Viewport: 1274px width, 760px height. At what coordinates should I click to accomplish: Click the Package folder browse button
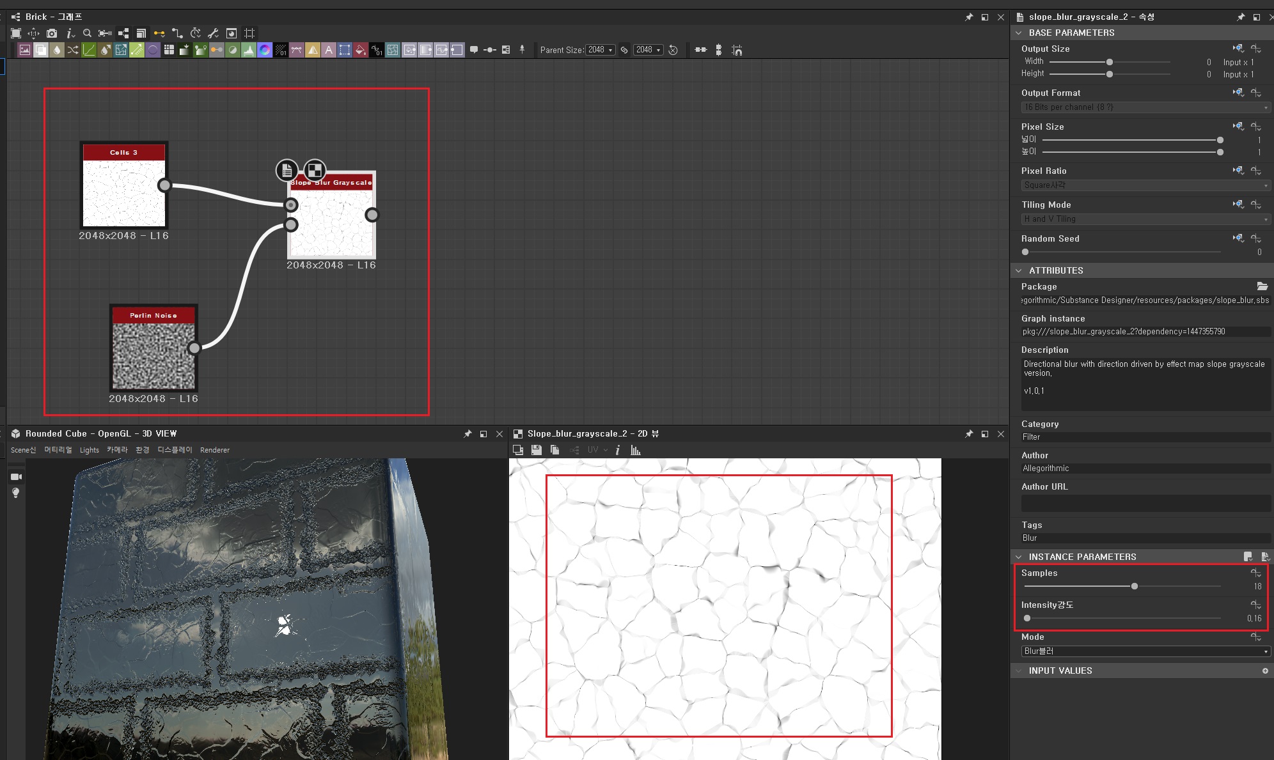click(x=1261, y=286)
